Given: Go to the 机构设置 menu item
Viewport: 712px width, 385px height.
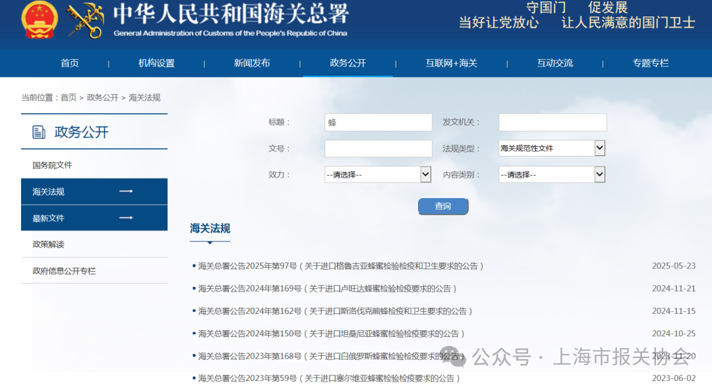Looking at the screenshot, I should pos(156,63).
